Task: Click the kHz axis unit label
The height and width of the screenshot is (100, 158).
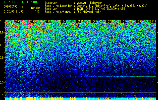Action: tap(2, 20)
